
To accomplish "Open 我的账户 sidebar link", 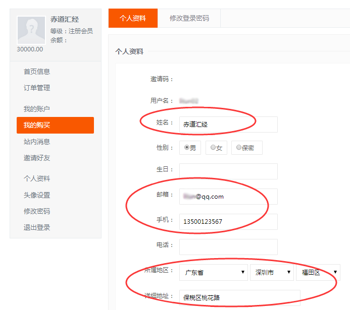I will point(37,109).
